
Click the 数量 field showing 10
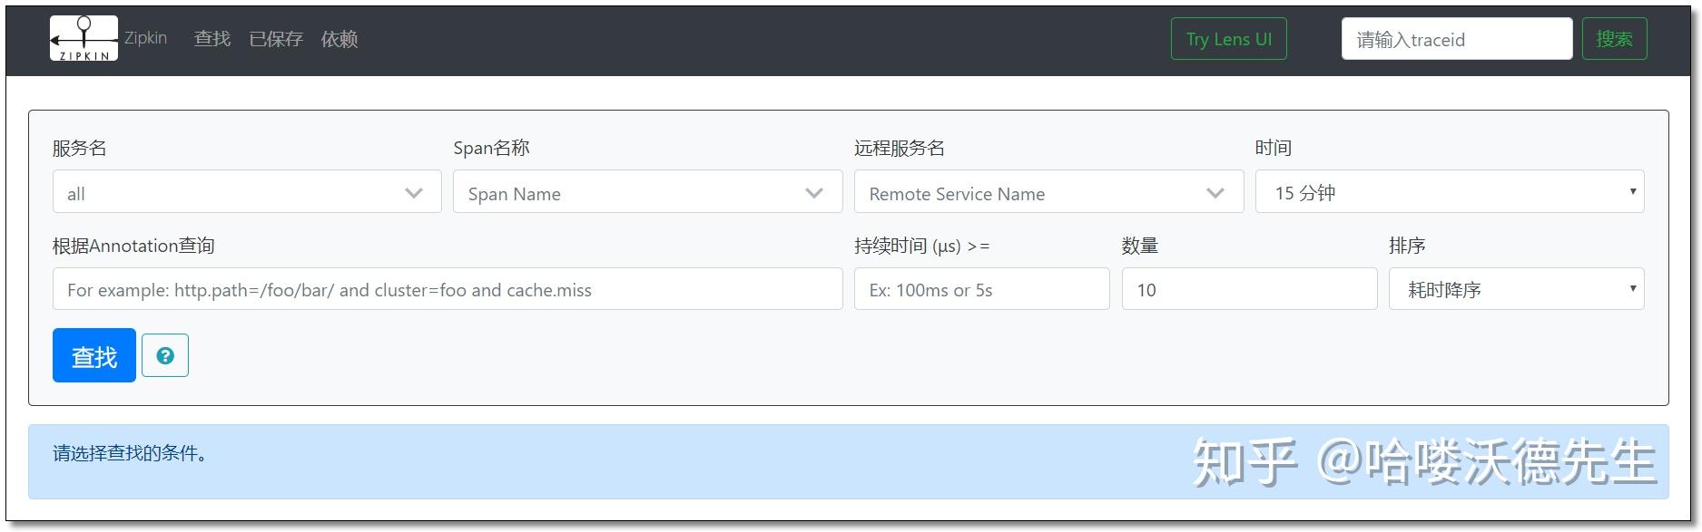point(1249,289)
